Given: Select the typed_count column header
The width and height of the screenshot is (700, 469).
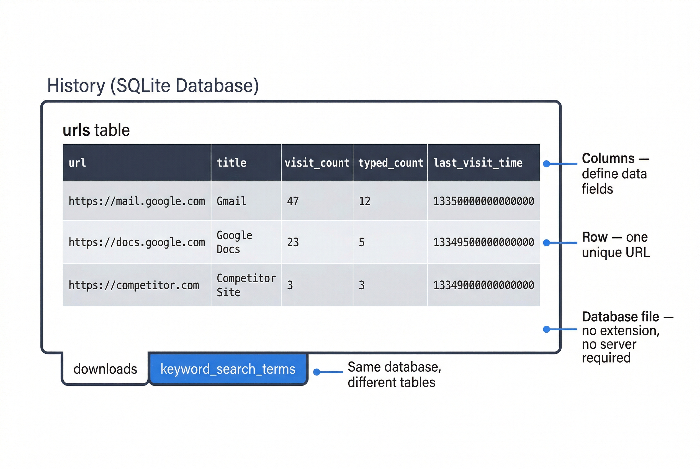Looking at the screenshot, I should tap(390, 162).
